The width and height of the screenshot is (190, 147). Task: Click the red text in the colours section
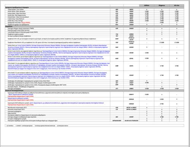pos(26,23)
